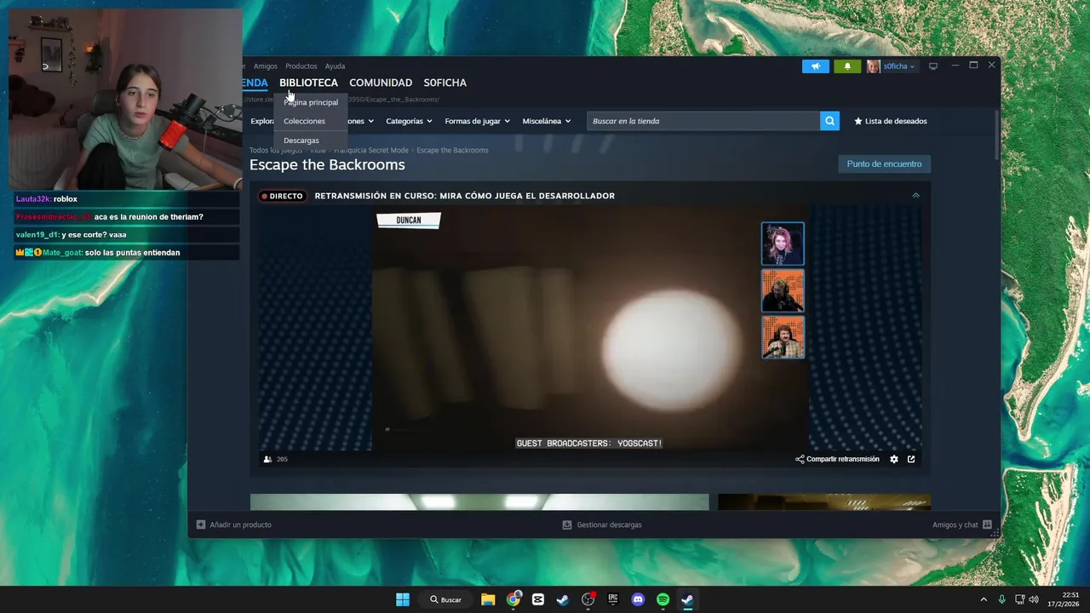Screen dimensions: 1090x613
Task: Expand the Miscelánea store dropdown
Action: coord(547,121)
